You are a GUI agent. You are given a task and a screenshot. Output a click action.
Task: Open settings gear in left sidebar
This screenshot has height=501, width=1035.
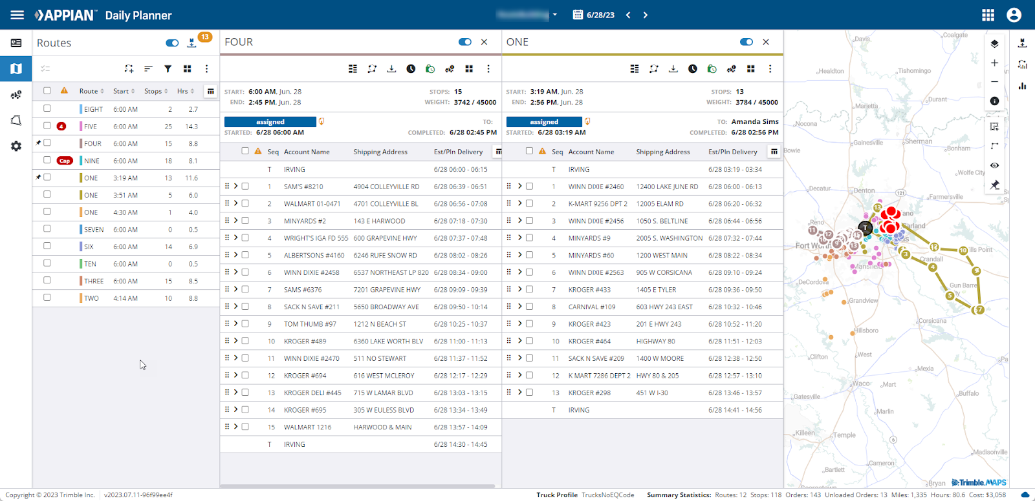pyautogui.click(x=16, y=146)
